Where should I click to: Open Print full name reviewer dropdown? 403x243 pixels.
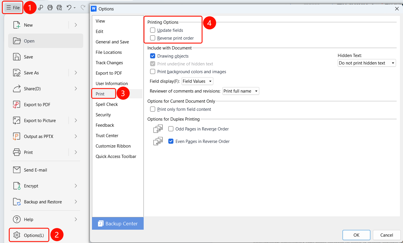(x=241, y=91)
